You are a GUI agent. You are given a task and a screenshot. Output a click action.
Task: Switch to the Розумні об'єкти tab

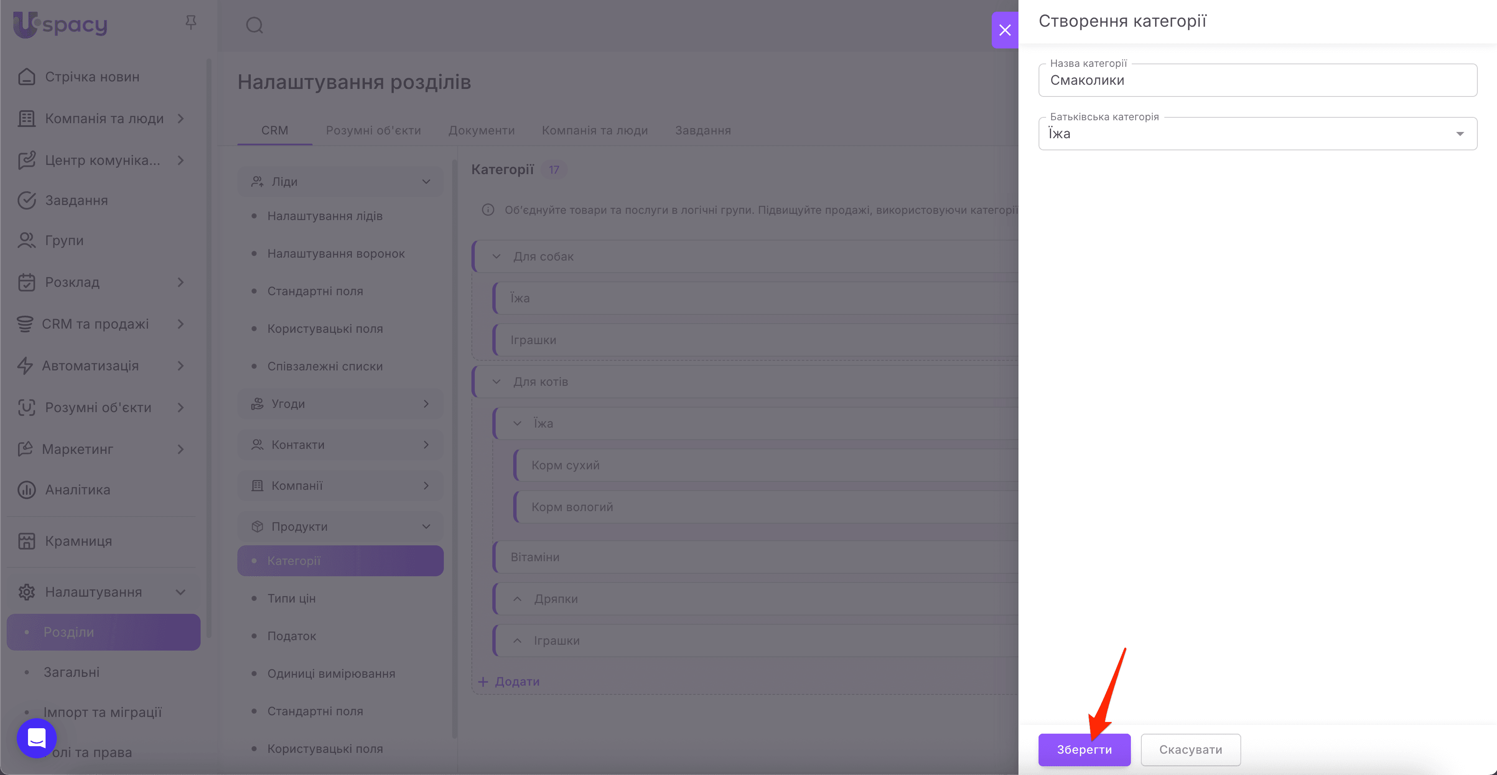point(373,131)
